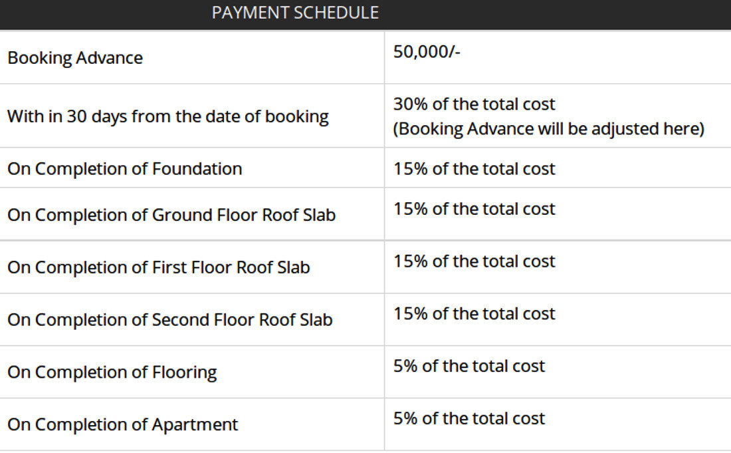Click the 15% cost for Ground Floor row
The width and height of the screenshot is (731, 453).
click(x=474, y=209)
